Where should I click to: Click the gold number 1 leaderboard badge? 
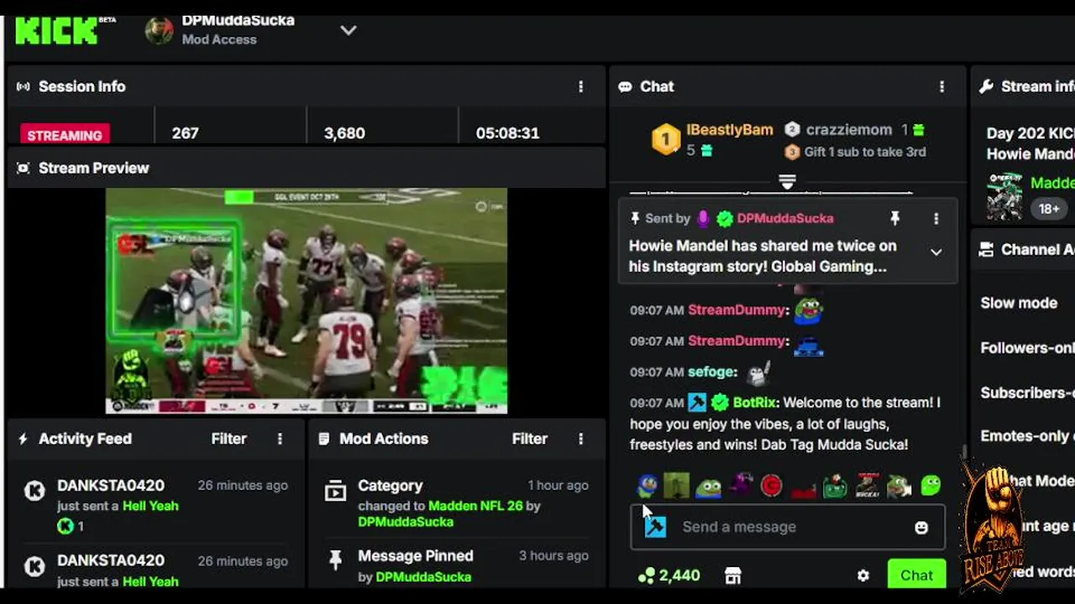[666, 139]
